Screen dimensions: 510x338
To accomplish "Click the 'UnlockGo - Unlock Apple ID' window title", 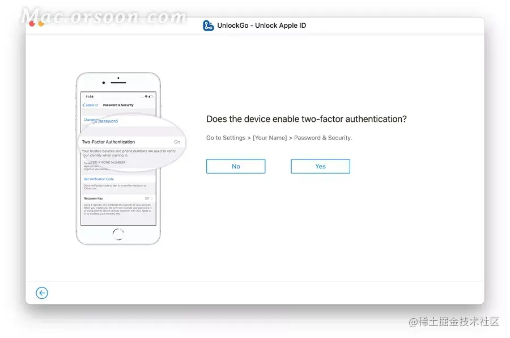I will [x=261, y=26].
